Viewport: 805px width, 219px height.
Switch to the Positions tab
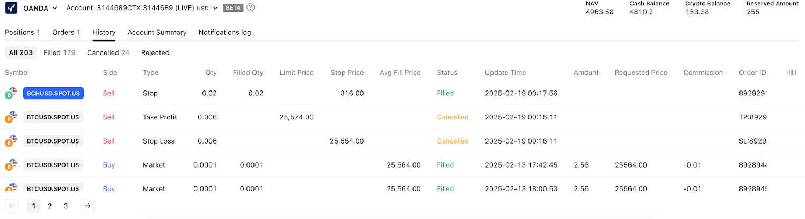coord(23,32)
